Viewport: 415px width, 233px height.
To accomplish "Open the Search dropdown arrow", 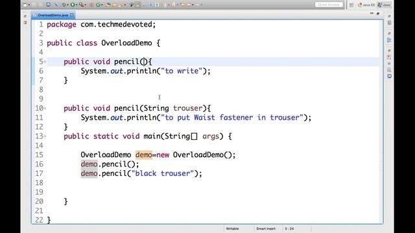I will (125, 5).
